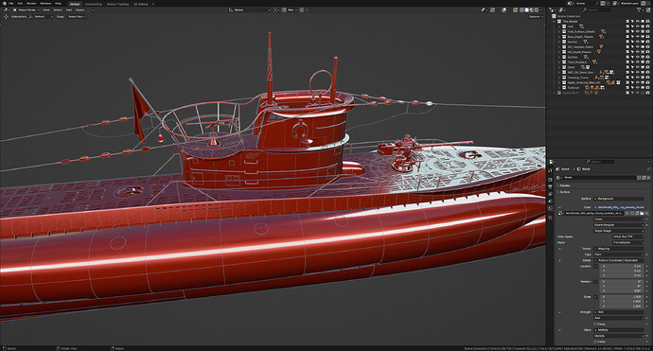Toggle eye icon for Conning_Tower collection
The height and width of the screenshot is (351, 653).
click(x=638, y=78)
